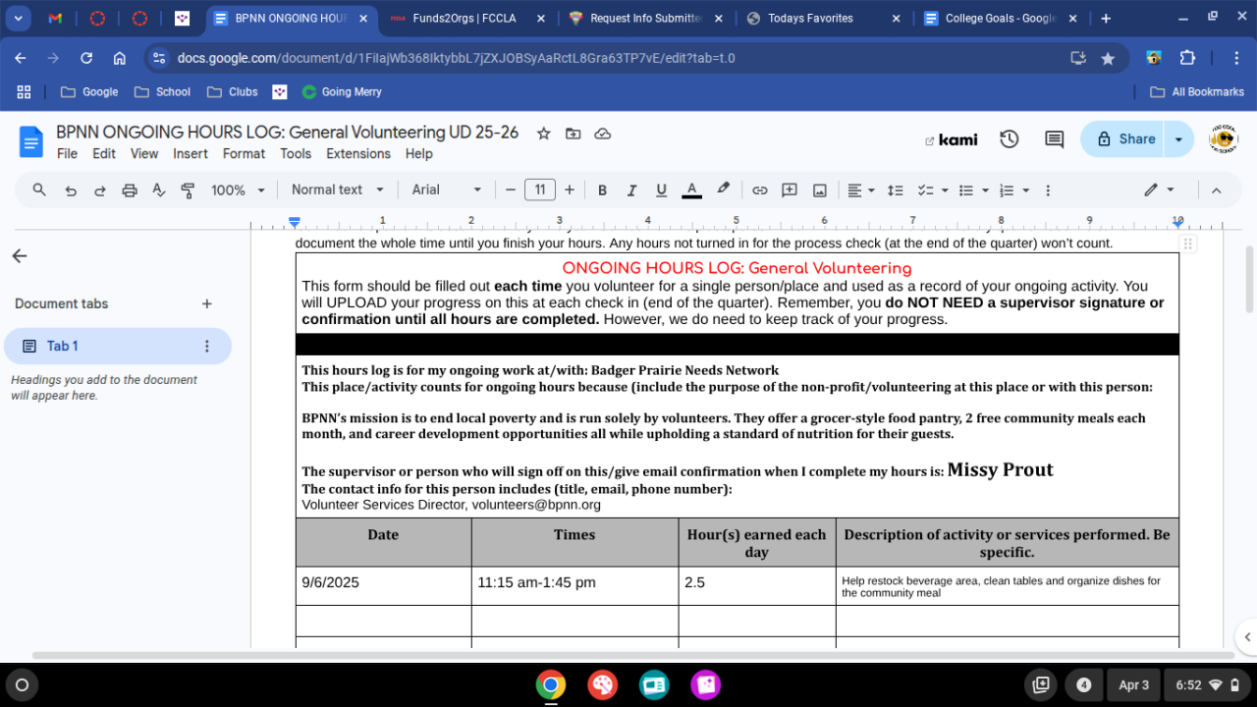Open the text color picker
1257x707 pixels.
click(691, 190)
